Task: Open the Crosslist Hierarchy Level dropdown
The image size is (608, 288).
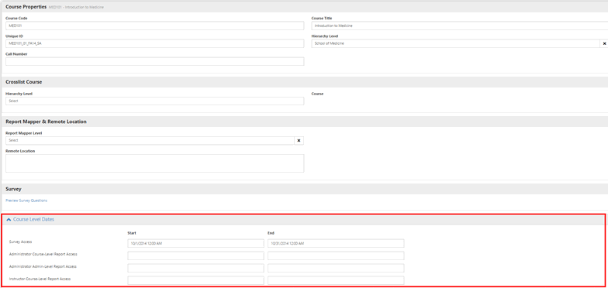Action: pyautogui.click(x=155, y=101)
